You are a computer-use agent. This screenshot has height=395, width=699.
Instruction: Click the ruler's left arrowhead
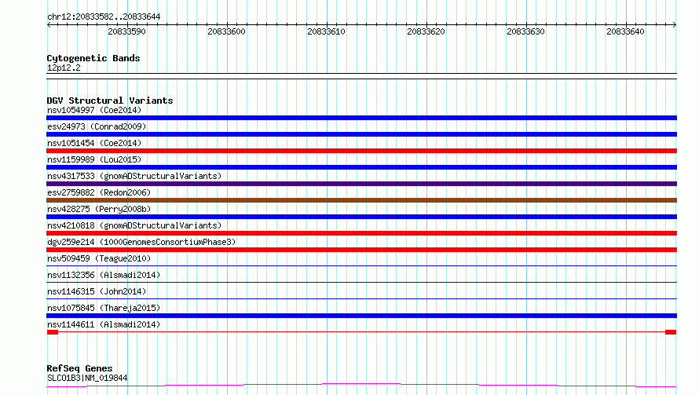49,24
